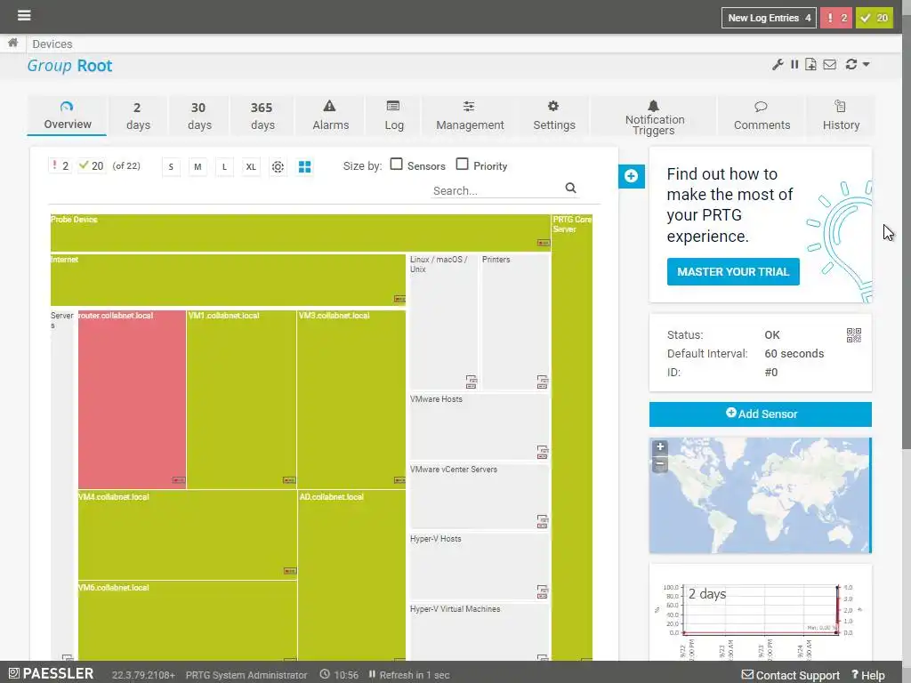Show the 20 up sensors badge
The width and height of the screenshot is (911, 683).
(875, 18)
